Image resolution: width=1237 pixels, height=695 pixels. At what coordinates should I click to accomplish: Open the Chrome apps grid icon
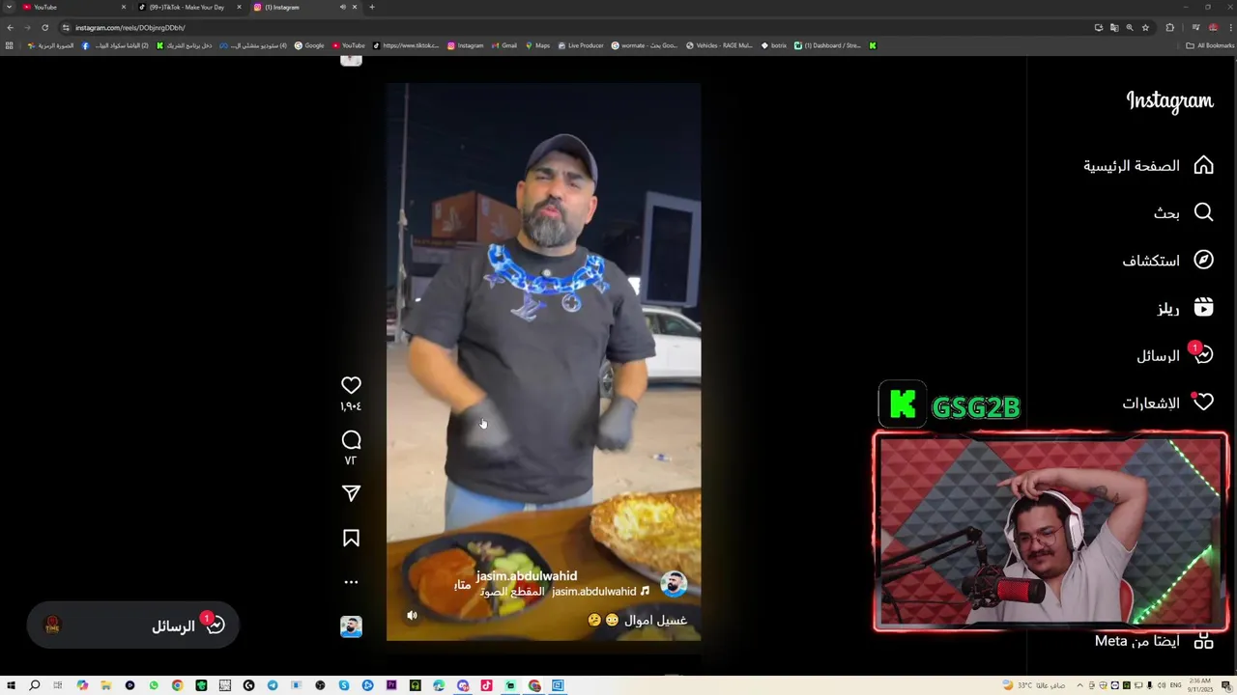pos(10,45)
